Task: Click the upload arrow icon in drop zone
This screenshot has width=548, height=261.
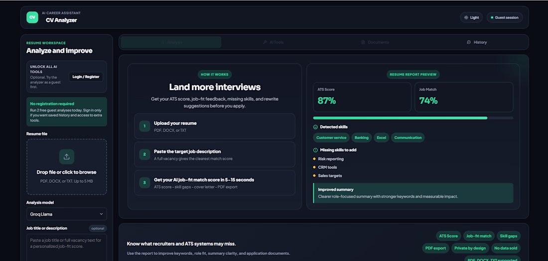Action: [66, 156]
